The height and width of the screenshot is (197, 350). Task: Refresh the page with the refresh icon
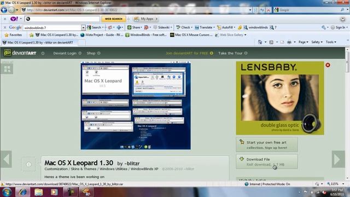click(x=262, y=10)
